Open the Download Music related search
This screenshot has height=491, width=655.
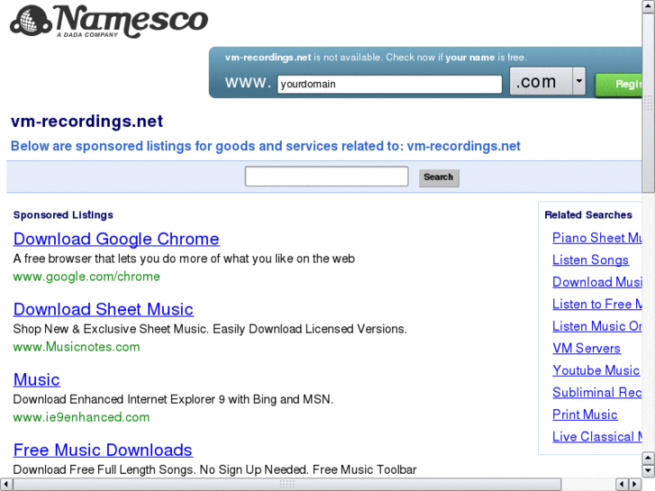coord(597,282)
